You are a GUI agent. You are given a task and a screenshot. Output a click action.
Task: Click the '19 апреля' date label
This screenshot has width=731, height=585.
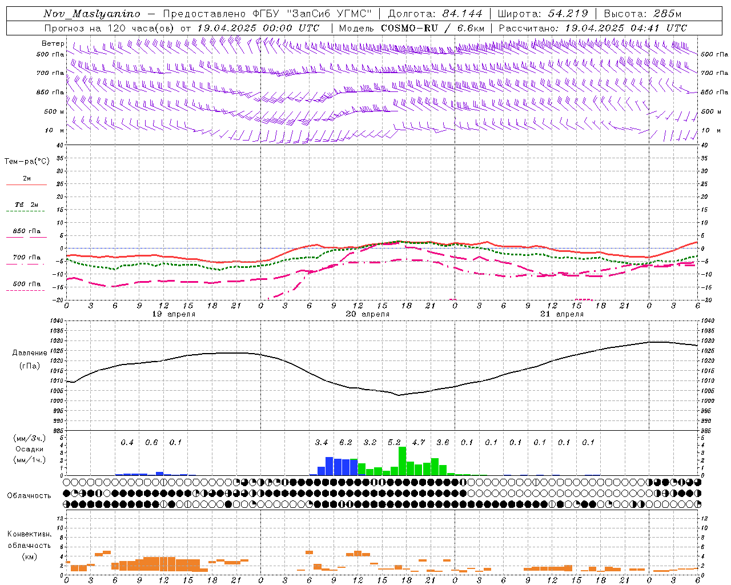[174, 314]
